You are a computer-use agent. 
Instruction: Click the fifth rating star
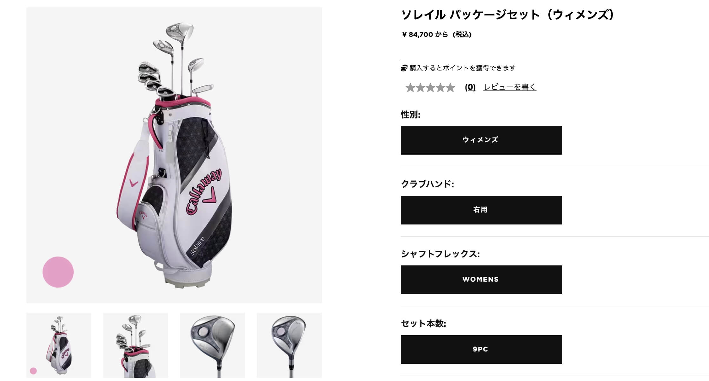[x=450, y=87]
